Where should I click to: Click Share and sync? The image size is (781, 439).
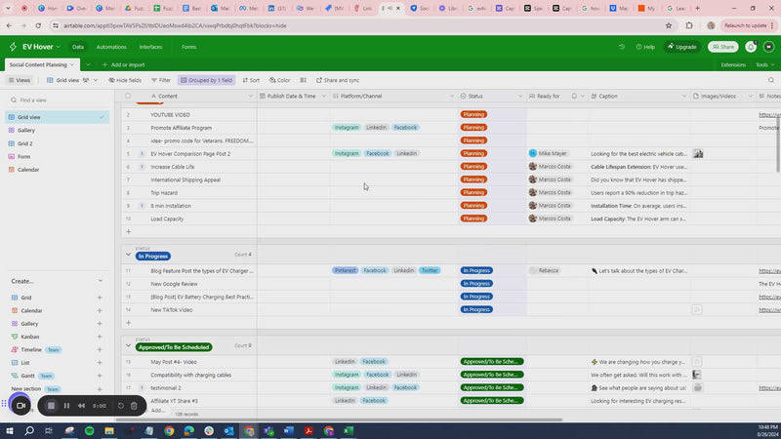(338, 80)
